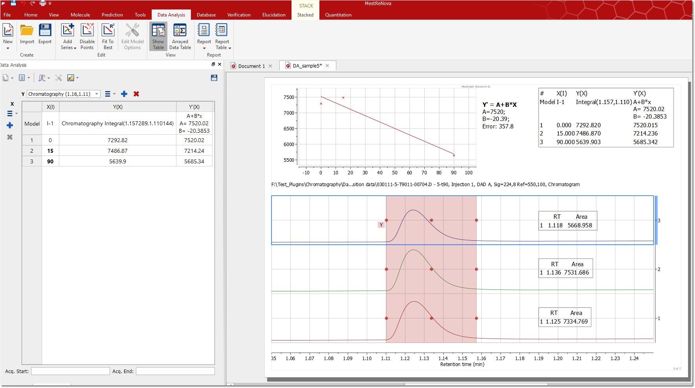Click the Acq. Start input field
This screenshot has height=388, width=695.
tap(70, 371)
